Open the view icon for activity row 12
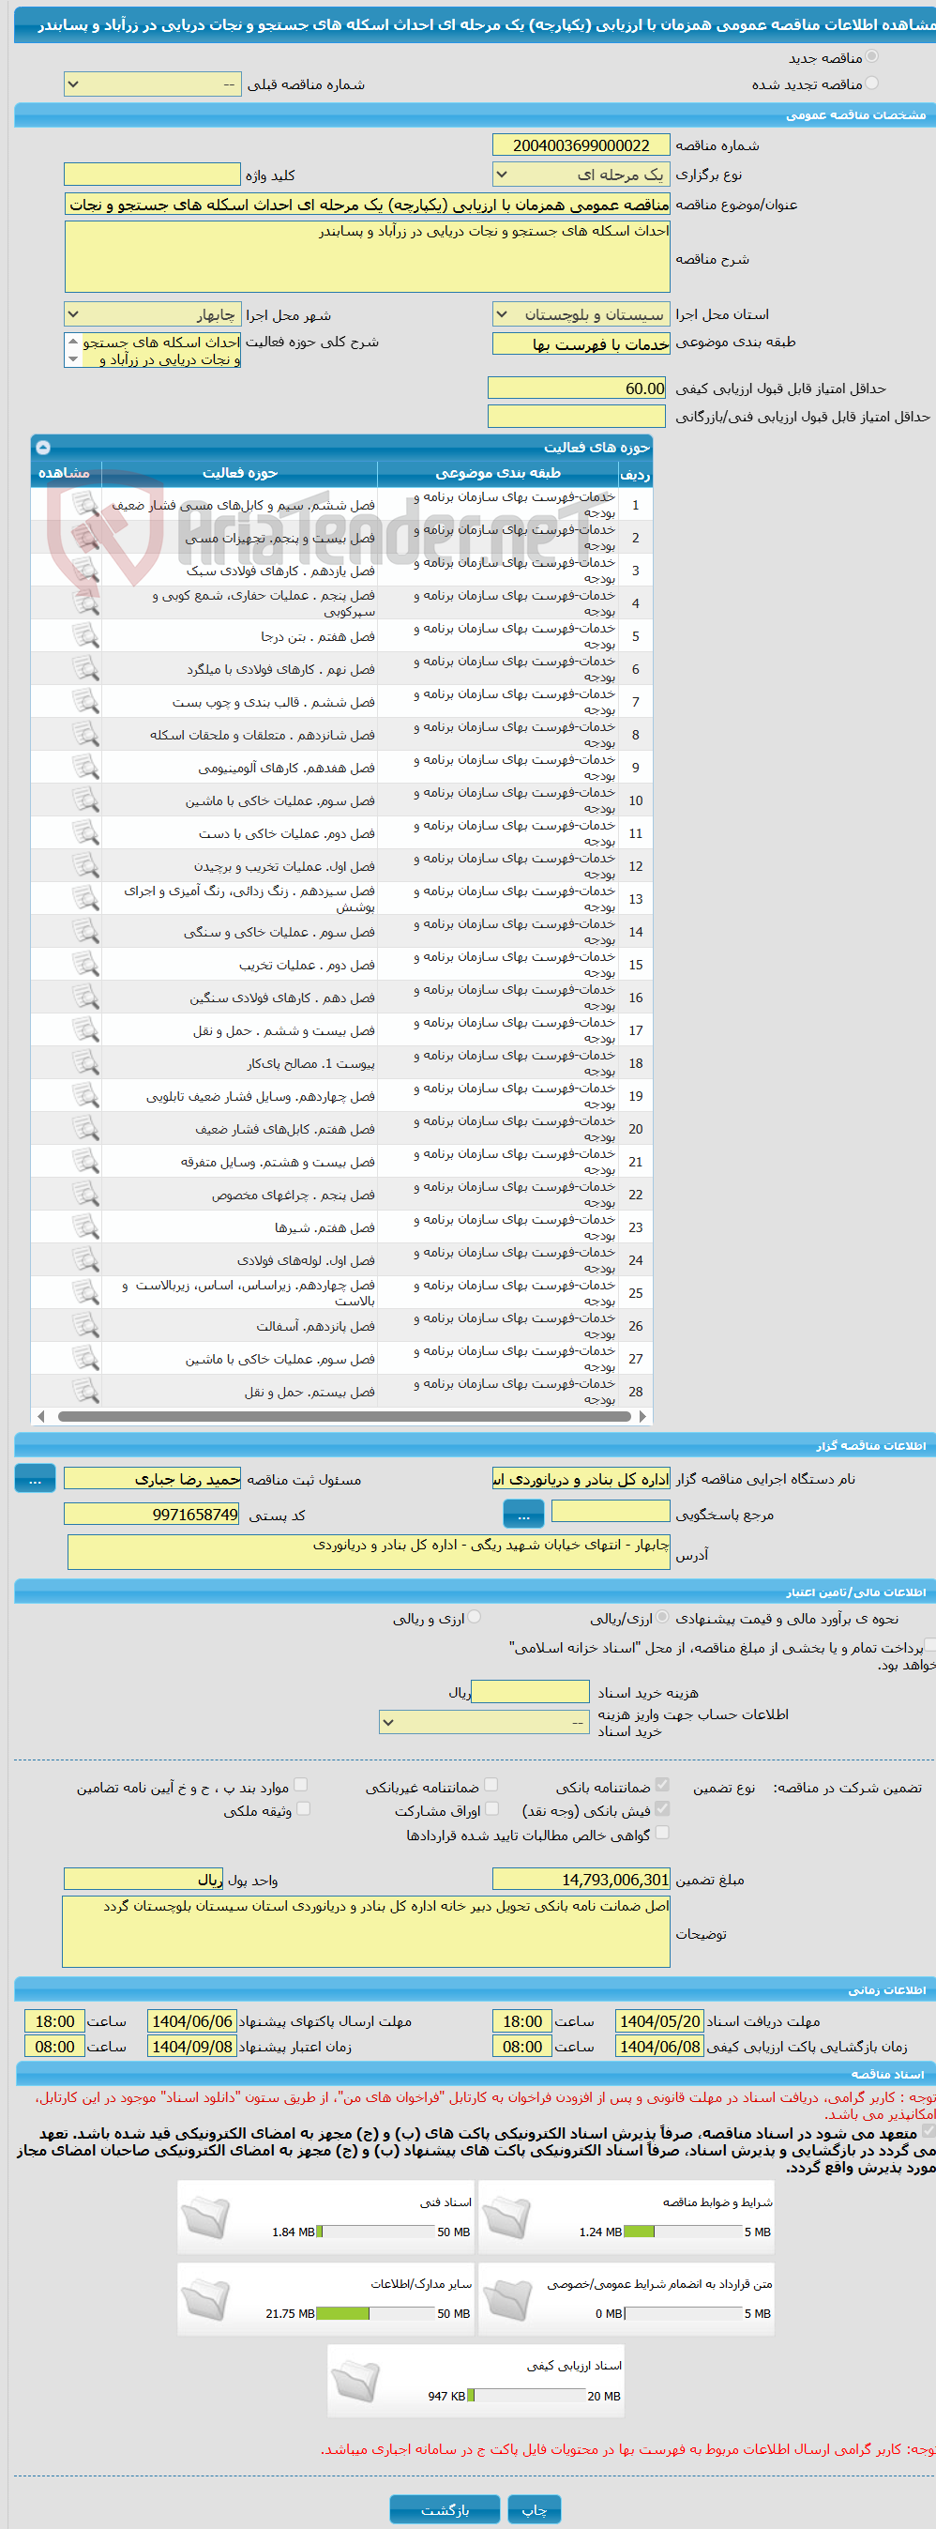Viewport: 936px width, 2529px height. 86,866
